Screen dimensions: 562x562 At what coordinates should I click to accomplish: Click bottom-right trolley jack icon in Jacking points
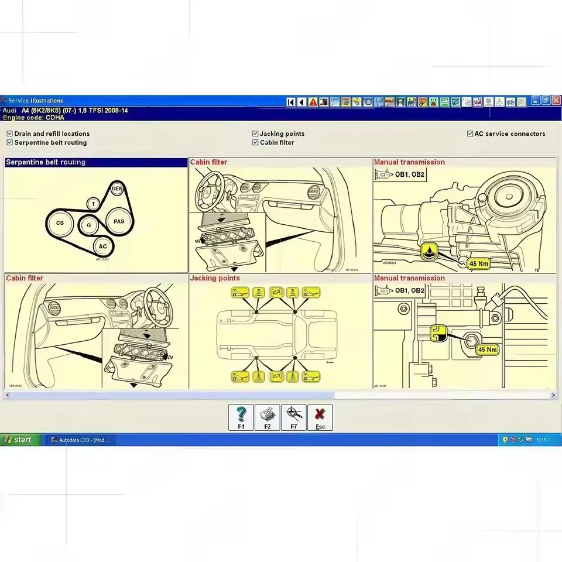[x=311, y=376]
